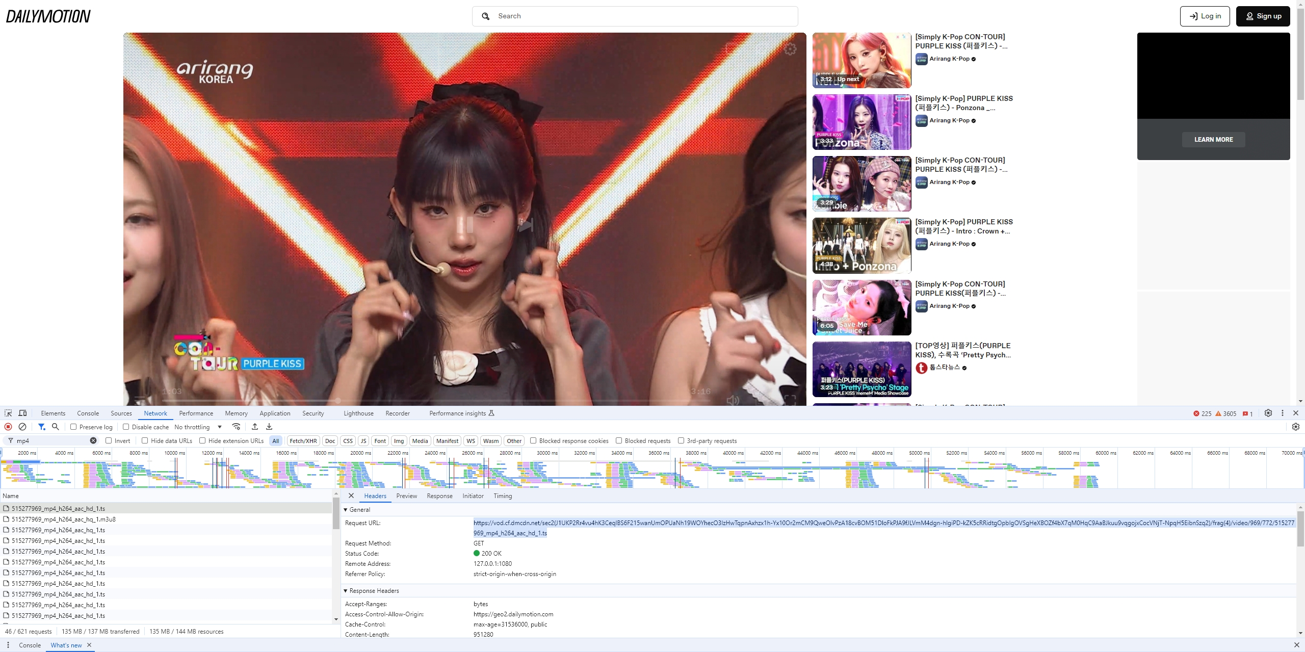
Task: Check 3rd-party requests
Action: coord(681,440)
